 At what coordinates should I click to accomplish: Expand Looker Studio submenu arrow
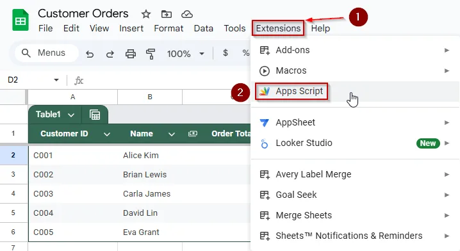tap(447, 143)
